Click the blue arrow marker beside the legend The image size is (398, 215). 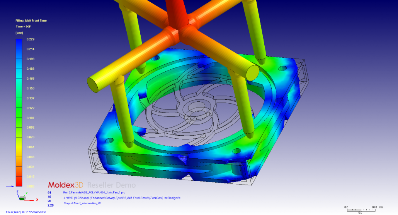click(x=10, y=186)
